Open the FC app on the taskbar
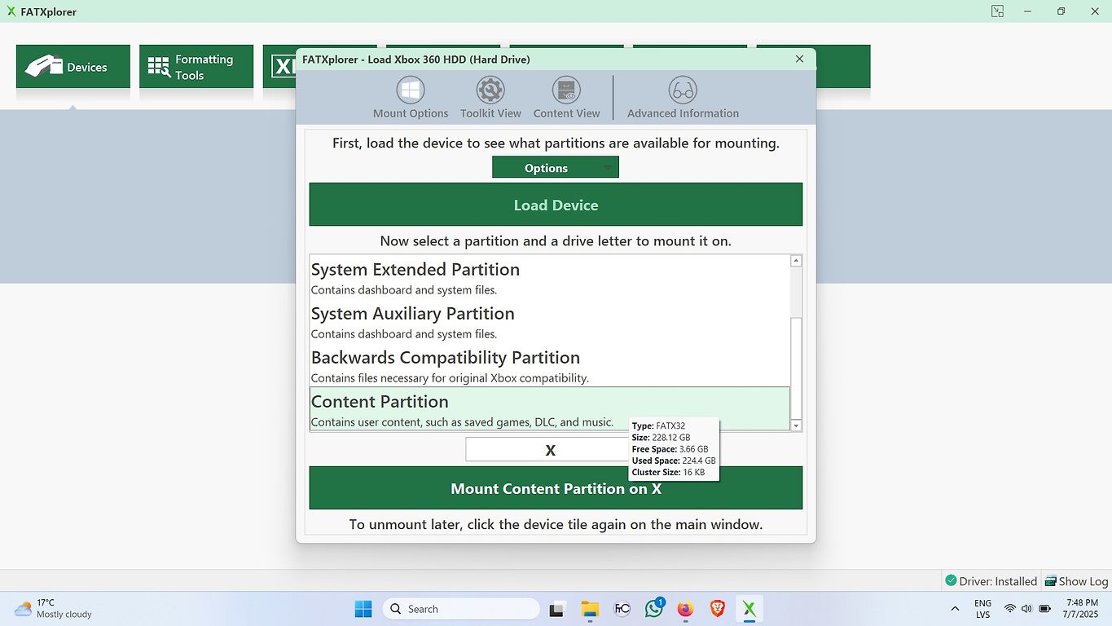The height and width of the screenshot is (626, 1112). (x=622, y=609)
